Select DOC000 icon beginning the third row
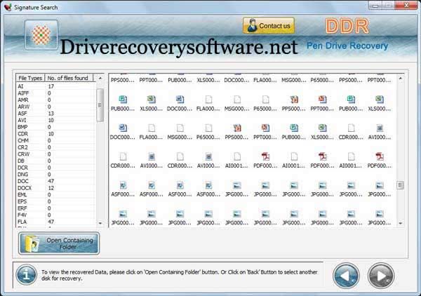 123,128
